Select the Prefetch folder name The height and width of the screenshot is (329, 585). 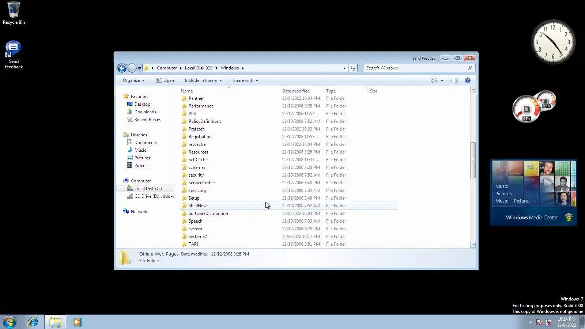(197, 129)
